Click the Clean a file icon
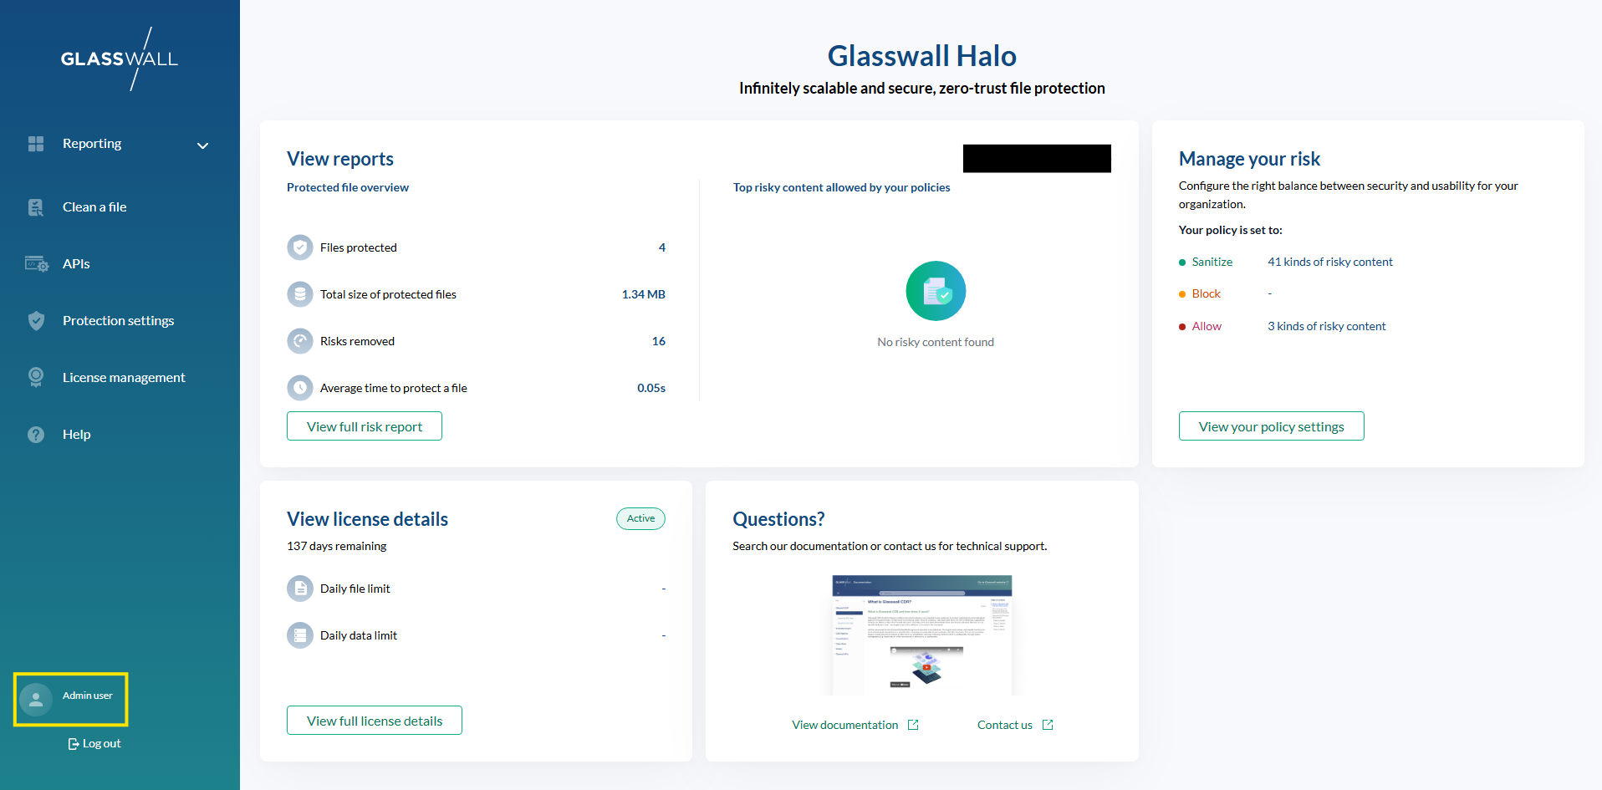The image size is (1602, 790). click(x=36, y=207)
